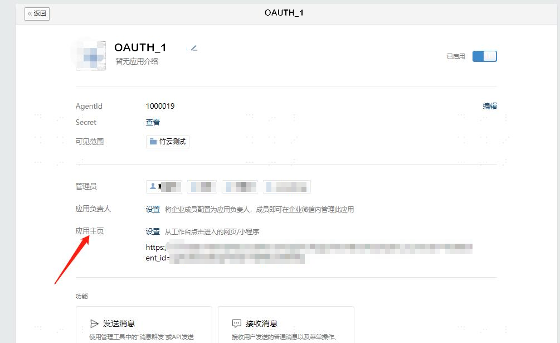Screen dimensions: 560x343
Task: Edit the OAUTH_1 app name pencil icon
Action: 194,48
